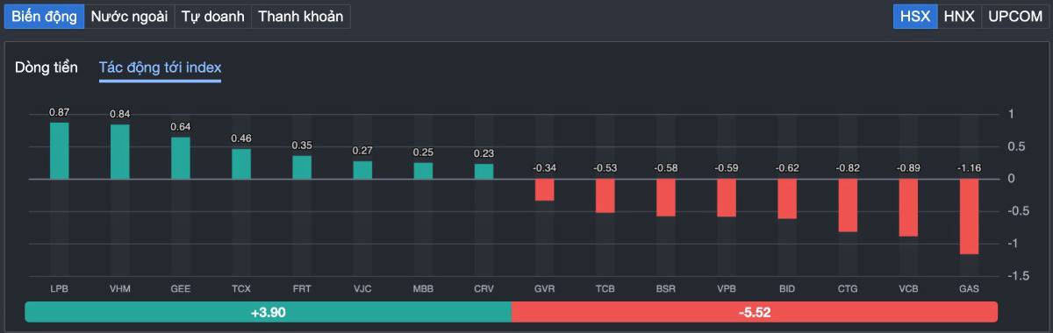Click the TCX ticker label

point(241,288)
